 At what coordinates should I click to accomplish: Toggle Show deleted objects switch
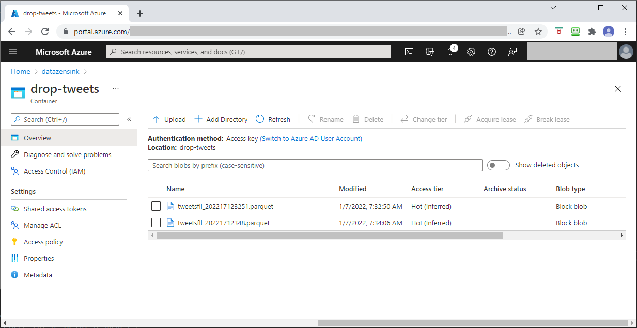[499, 165]
